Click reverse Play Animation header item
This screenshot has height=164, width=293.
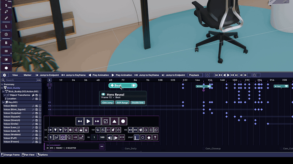[99, 75]
